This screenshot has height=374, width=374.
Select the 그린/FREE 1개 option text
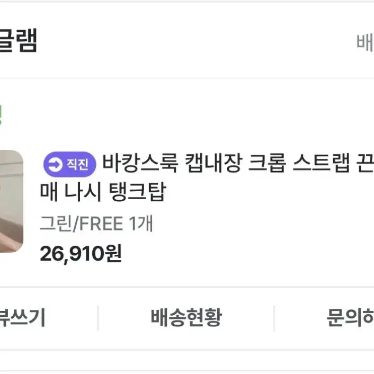pyautogui.click(x=96, y=224)
